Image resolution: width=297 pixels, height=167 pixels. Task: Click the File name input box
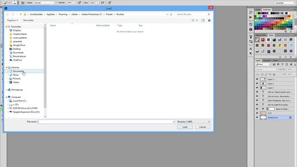(106, 122)
